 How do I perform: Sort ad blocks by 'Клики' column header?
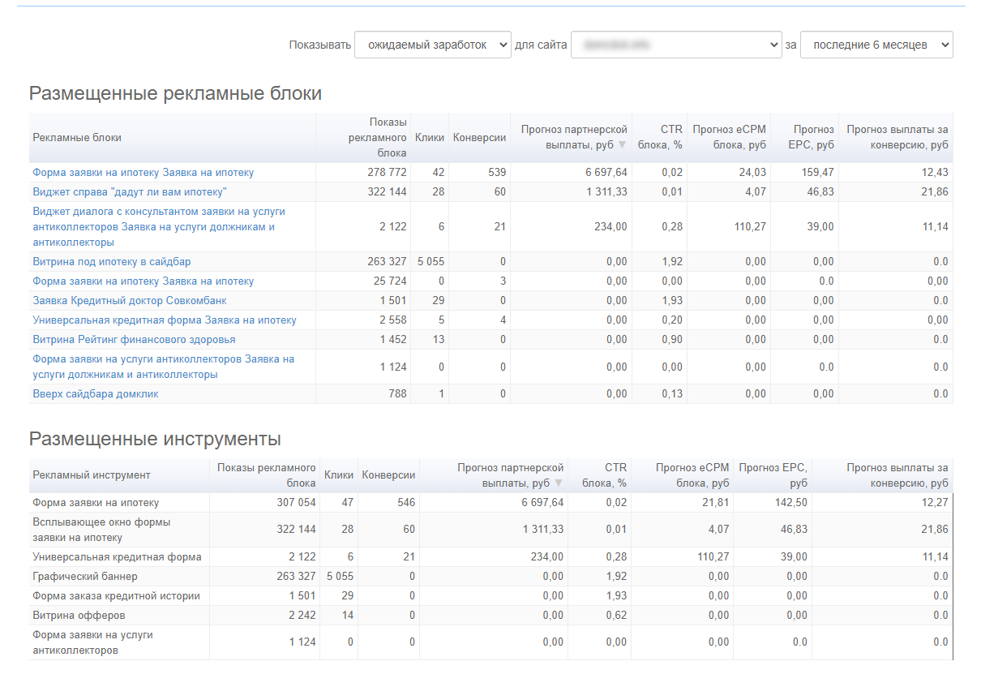tap(429, 138)
